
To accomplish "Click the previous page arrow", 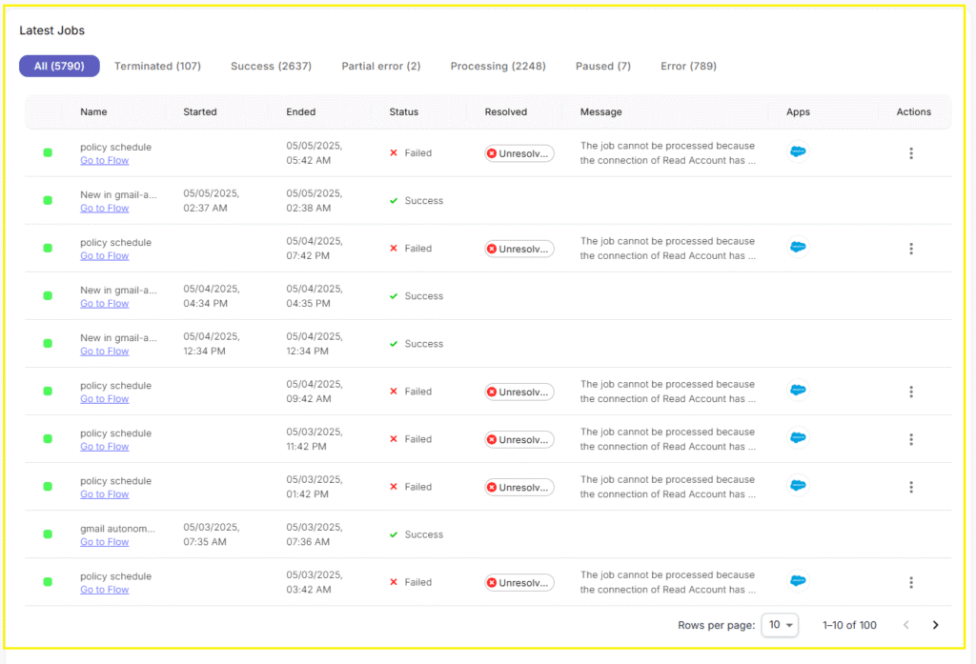I will point(906,625).
